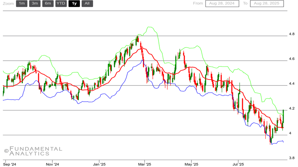Click the Fundamental Analytics watermark logo
298x167 pixels.
[33, 151]
